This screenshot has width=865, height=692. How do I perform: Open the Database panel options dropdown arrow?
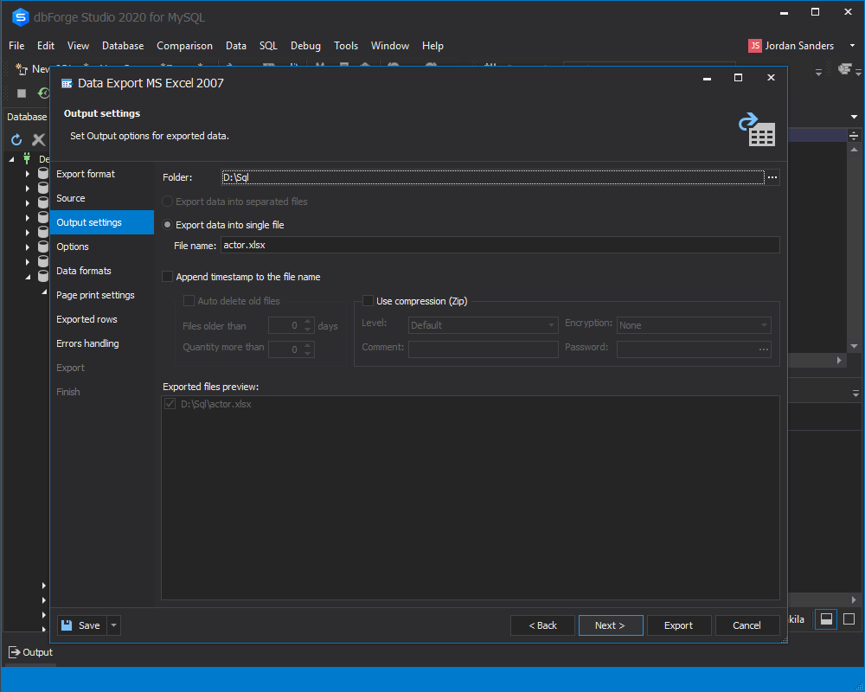[854, 117]
